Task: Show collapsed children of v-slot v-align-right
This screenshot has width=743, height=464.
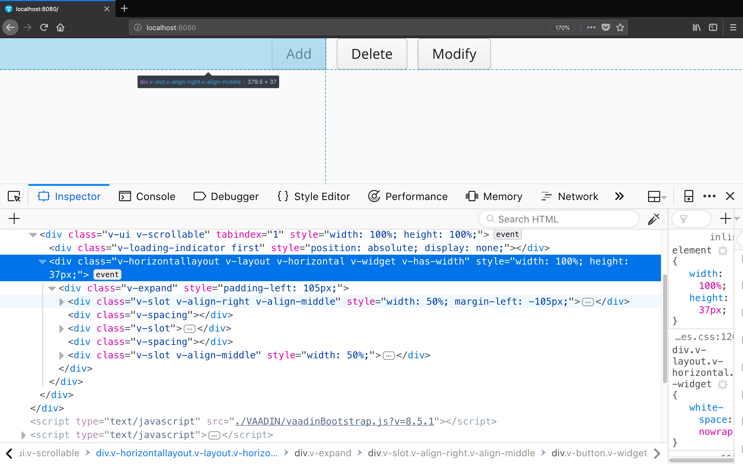Action: [588, 302]
